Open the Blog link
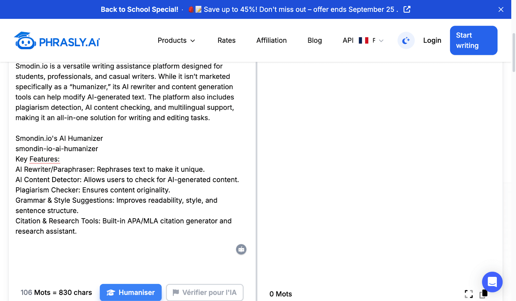 pyautogui.click(x=315, y=40)
